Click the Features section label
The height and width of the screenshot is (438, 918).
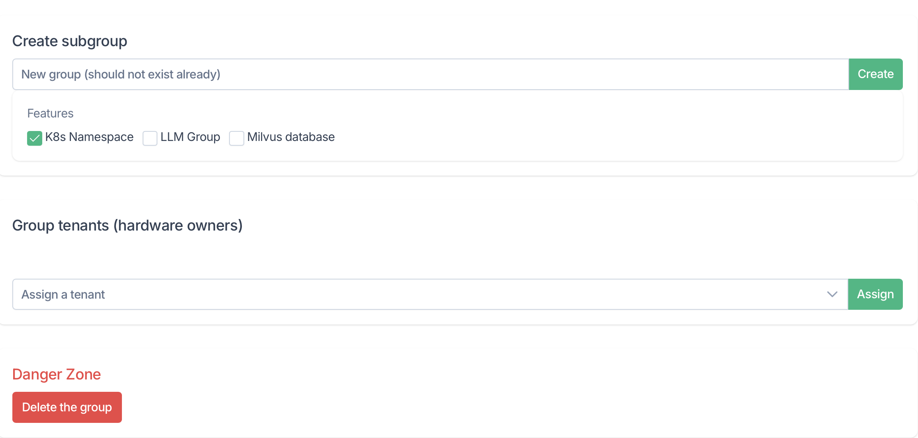[50, 113]
